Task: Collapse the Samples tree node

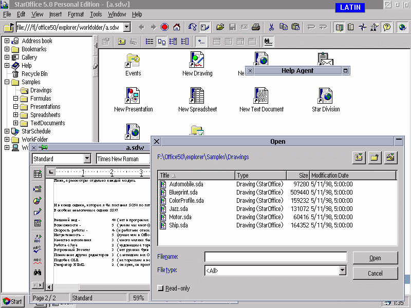Action: click(7, 82)
